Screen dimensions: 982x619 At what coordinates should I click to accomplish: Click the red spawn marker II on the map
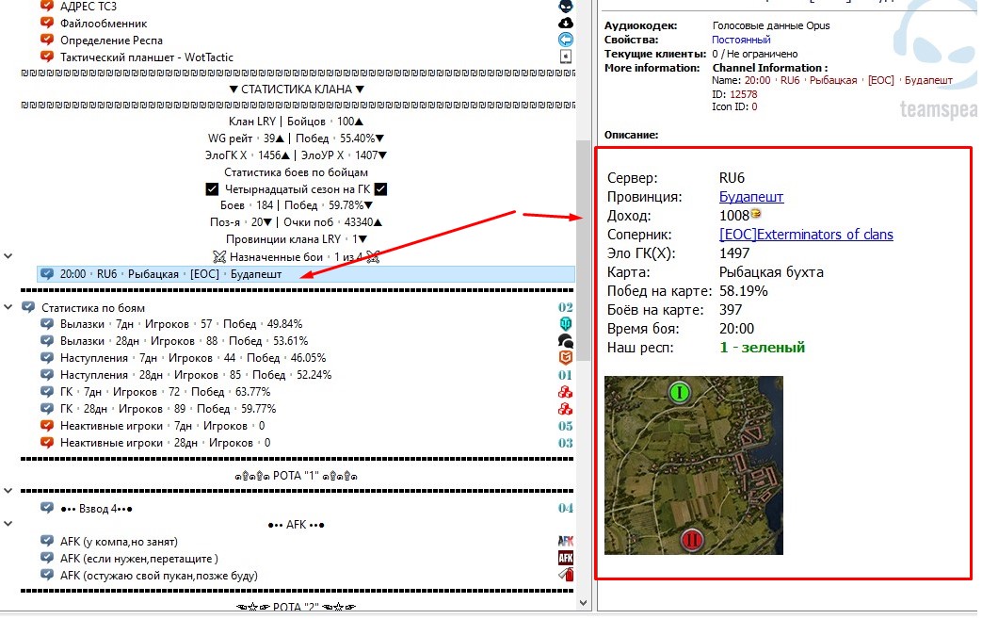tap(692, 540)
